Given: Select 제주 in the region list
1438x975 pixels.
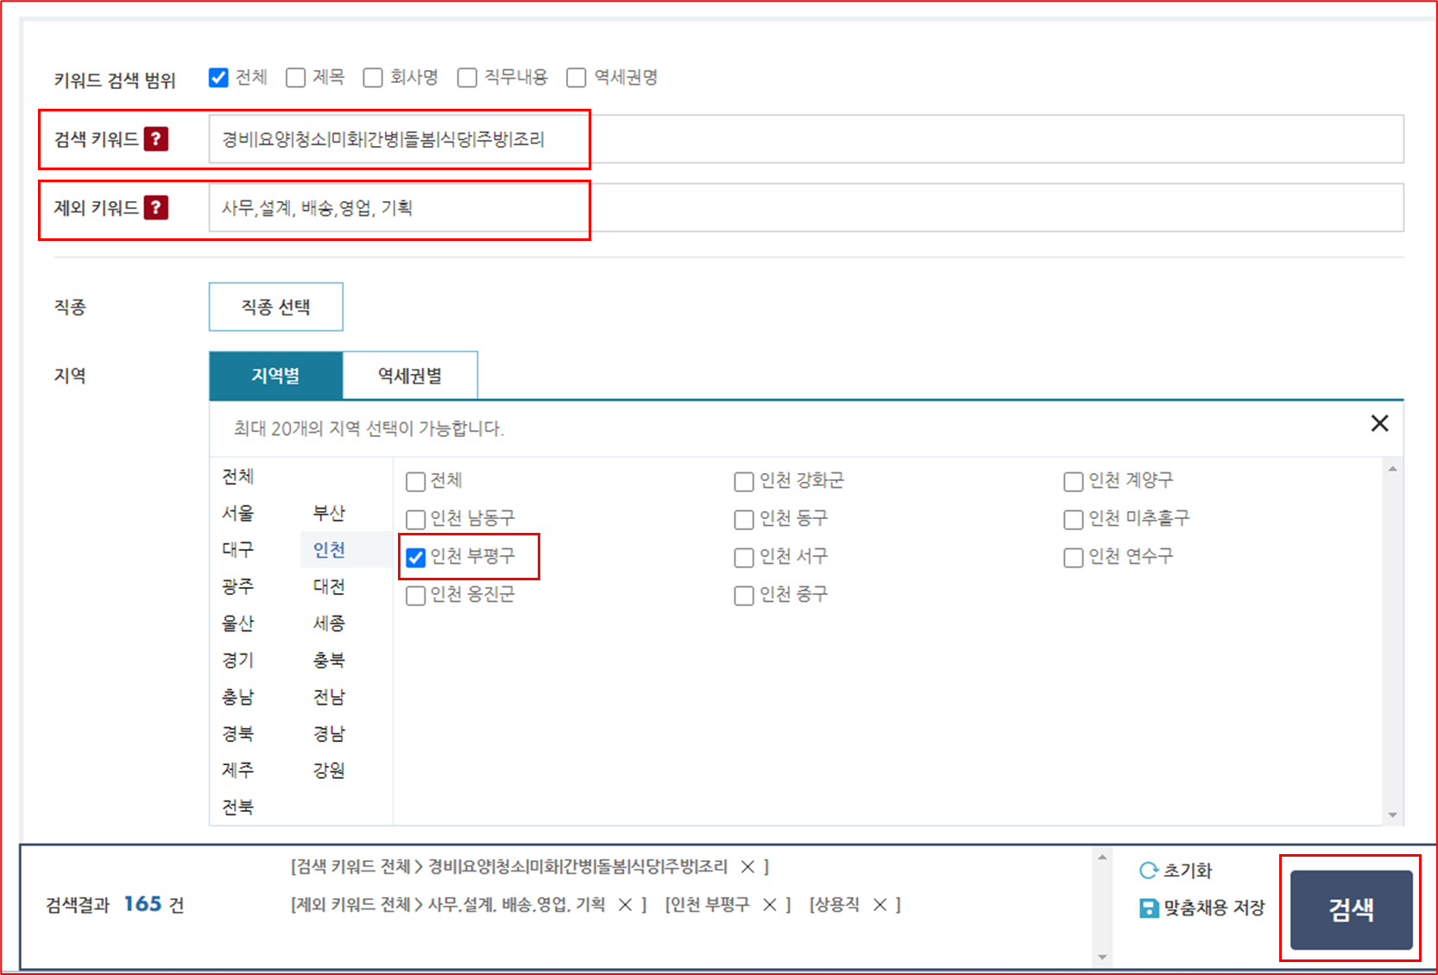Looking at the screenshot, I should click(238, 769).
